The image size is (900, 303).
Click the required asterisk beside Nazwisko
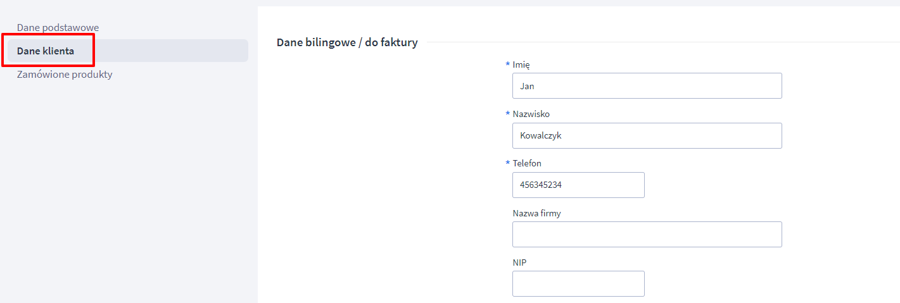pos(507,114)
